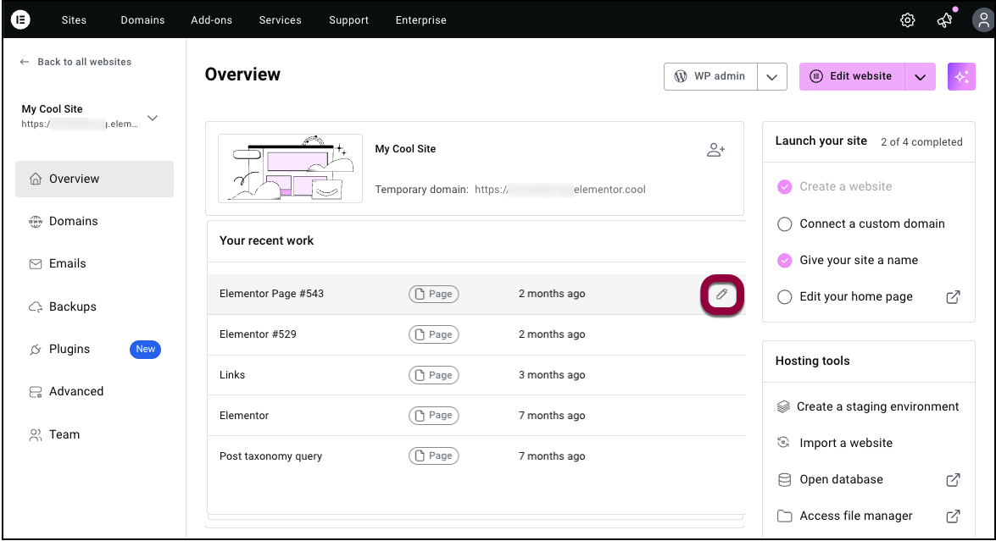Screen dimensions: 996x541
Task: Click the AI sparkle button
Action: (961, 77)
